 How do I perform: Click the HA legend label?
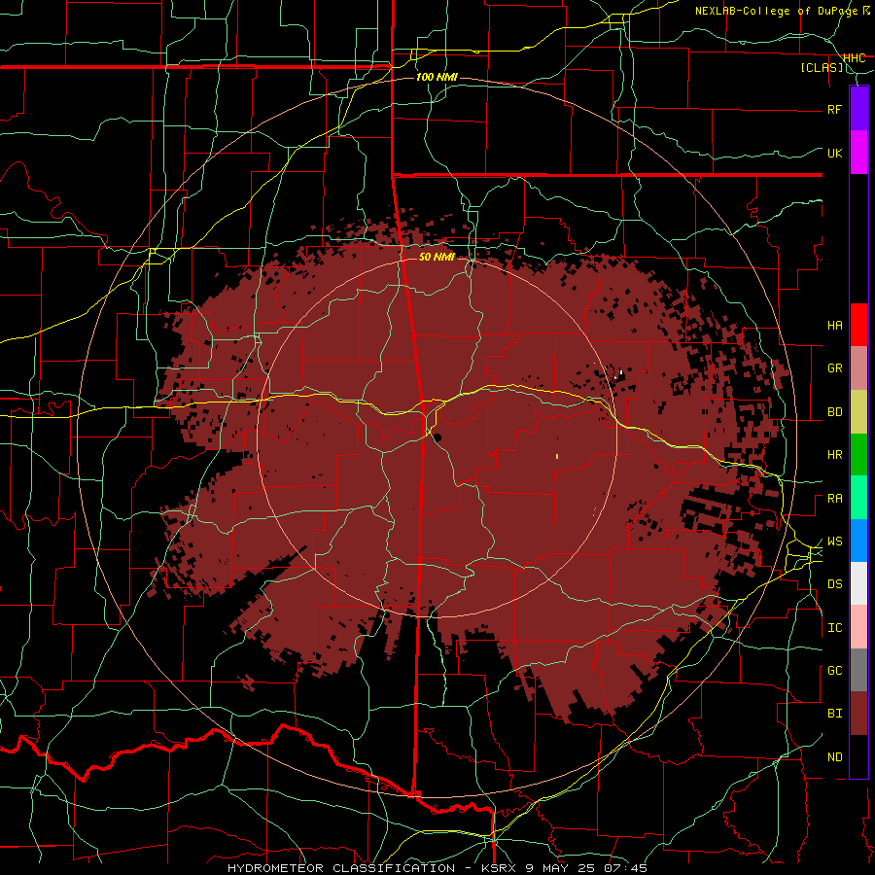pos(834,326)
